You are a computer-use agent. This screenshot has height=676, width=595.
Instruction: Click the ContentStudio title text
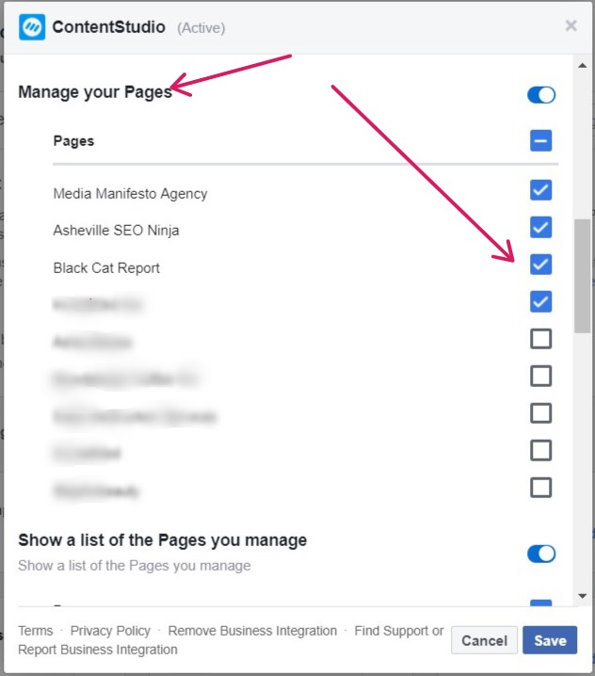108,26
